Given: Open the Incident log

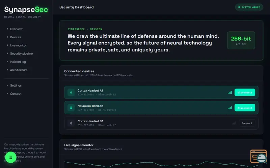Looking at the screenshot, I should [18, 62].
